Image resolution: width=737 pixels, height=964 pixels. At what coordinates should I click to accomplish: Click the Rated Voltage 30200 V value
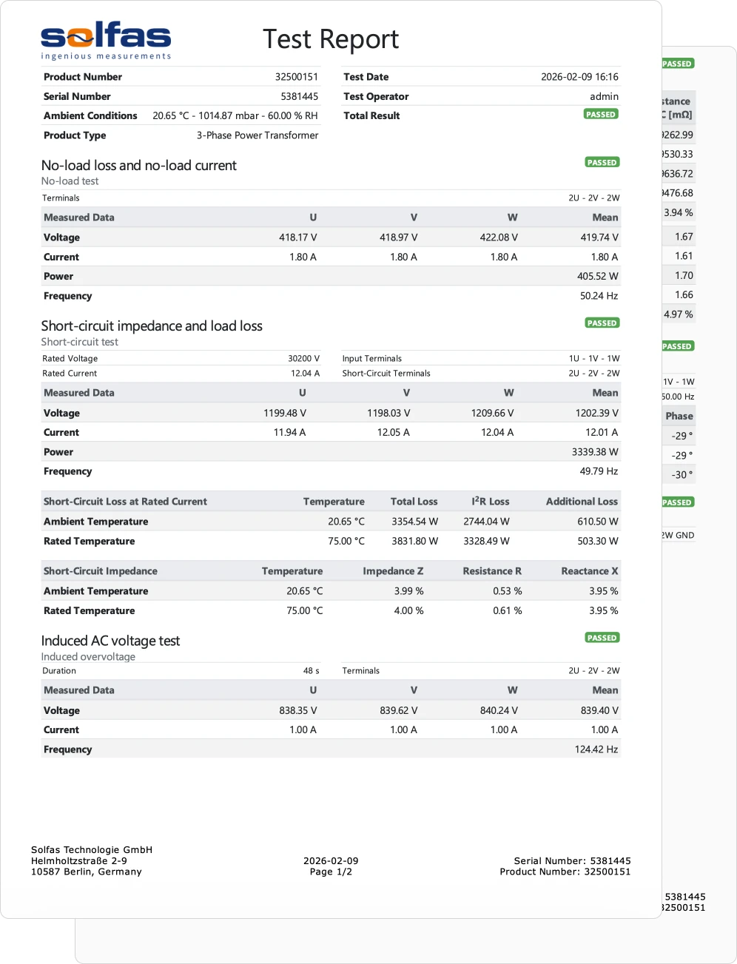point(303,359)
